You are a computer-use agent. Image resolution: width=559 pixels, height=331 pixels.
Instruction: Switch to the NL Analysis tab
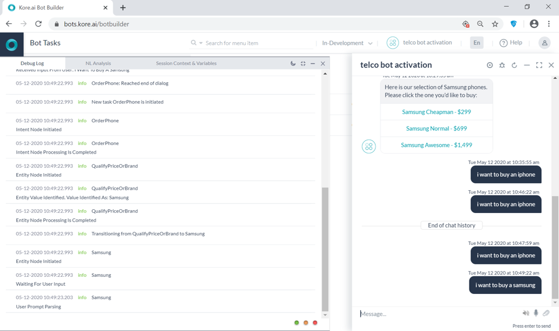tap(98, 63)
